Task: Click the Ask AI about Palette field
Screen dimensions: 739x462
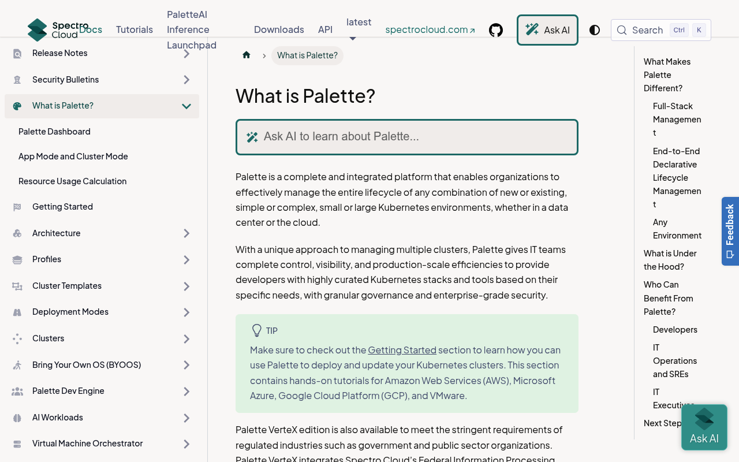Action: pos(407,137)
